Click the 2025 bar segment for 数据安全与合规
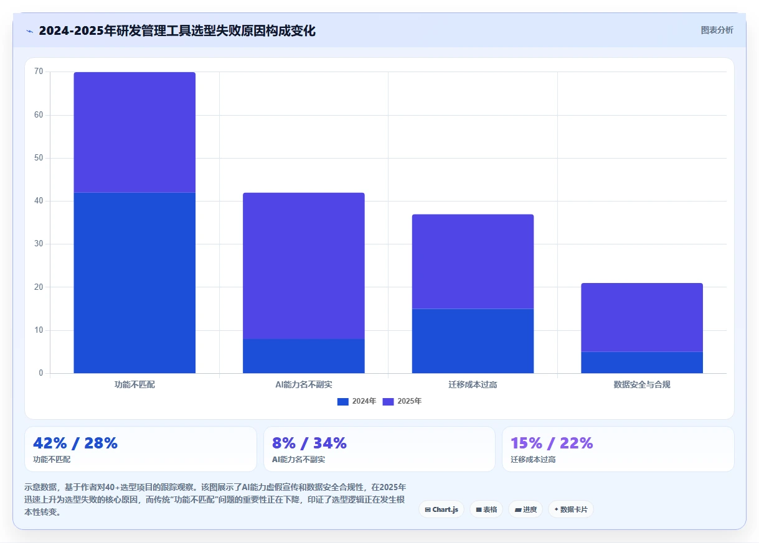 [x=642, y=317]
